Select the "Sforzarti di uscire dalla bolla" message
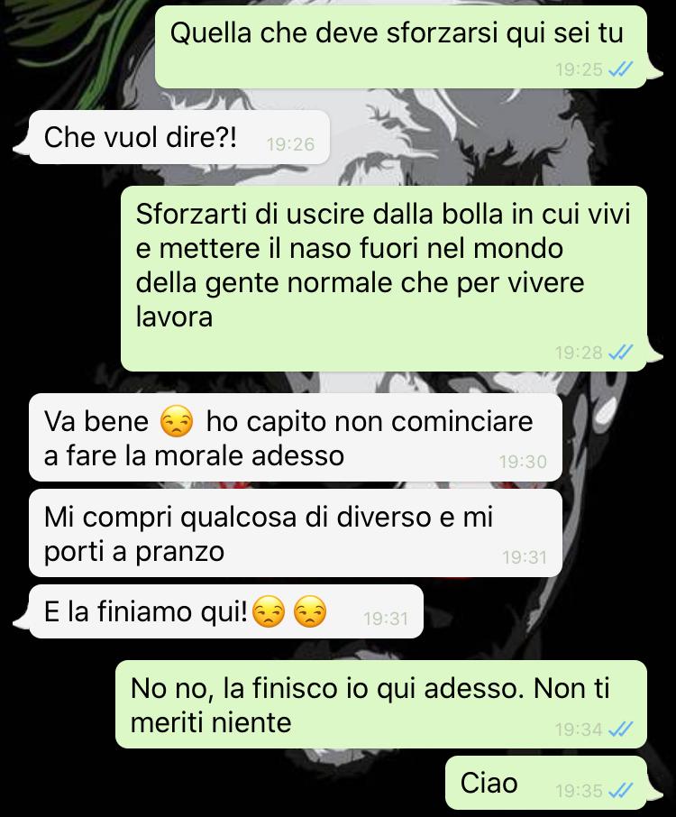Image resolution: width=676 pixels, height=817 pixels. tap(384, 279)
